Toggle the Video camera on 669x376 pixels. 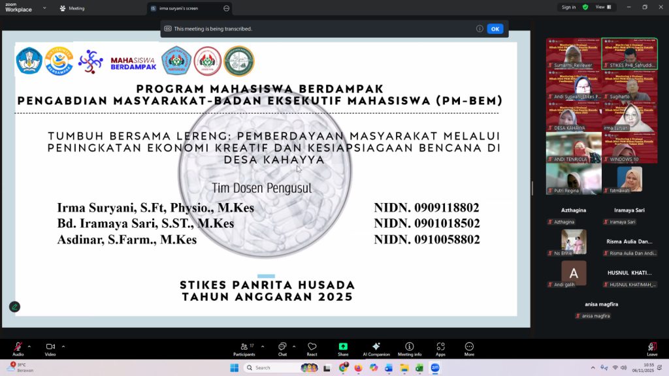pos(50,347)
